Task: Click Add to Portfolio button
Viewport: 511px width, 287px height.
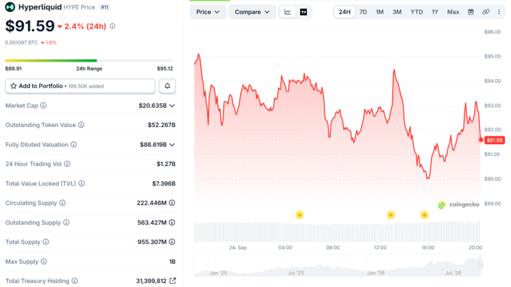Action: click(x=80, y=86)
